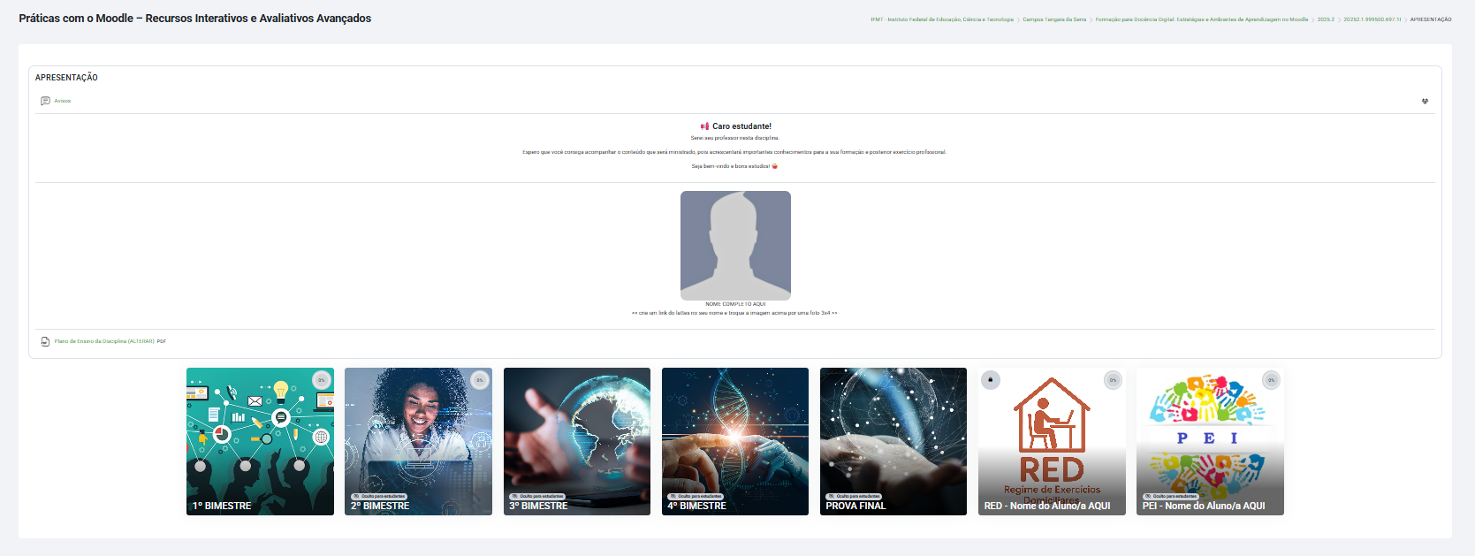
Task: Open the Avisos forum link
Action: coord(63,101)
